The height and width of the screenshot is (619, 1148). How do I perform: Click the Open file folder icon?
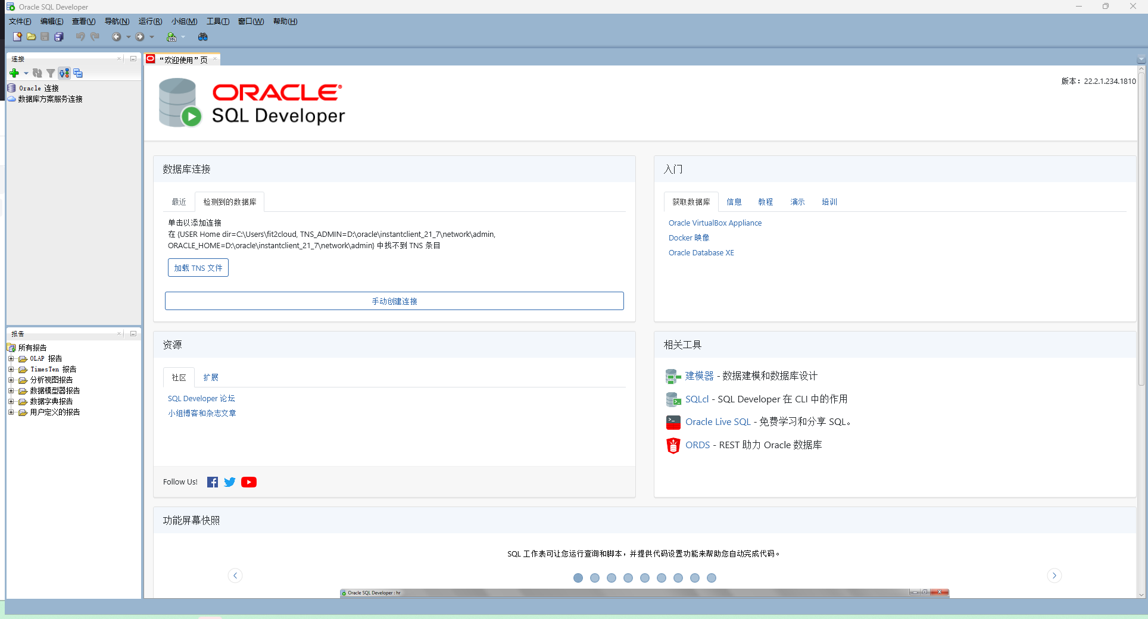click(x=31, y=36)
